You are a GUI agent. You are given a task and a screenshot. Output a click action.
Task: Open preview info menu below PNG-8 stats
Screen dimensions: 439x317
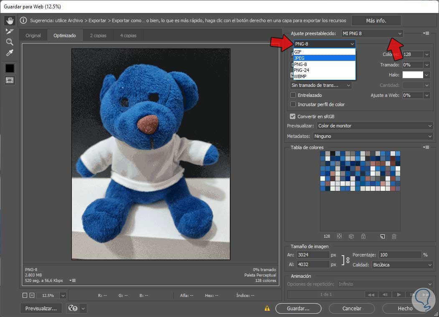click(x=73, y=280)
